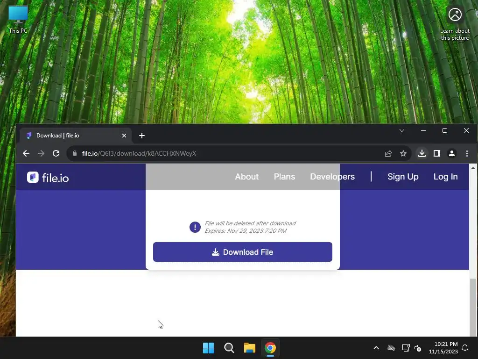Click the Download File button
The width and height of the screenshot is (478, 359).
tap(243, 252)
